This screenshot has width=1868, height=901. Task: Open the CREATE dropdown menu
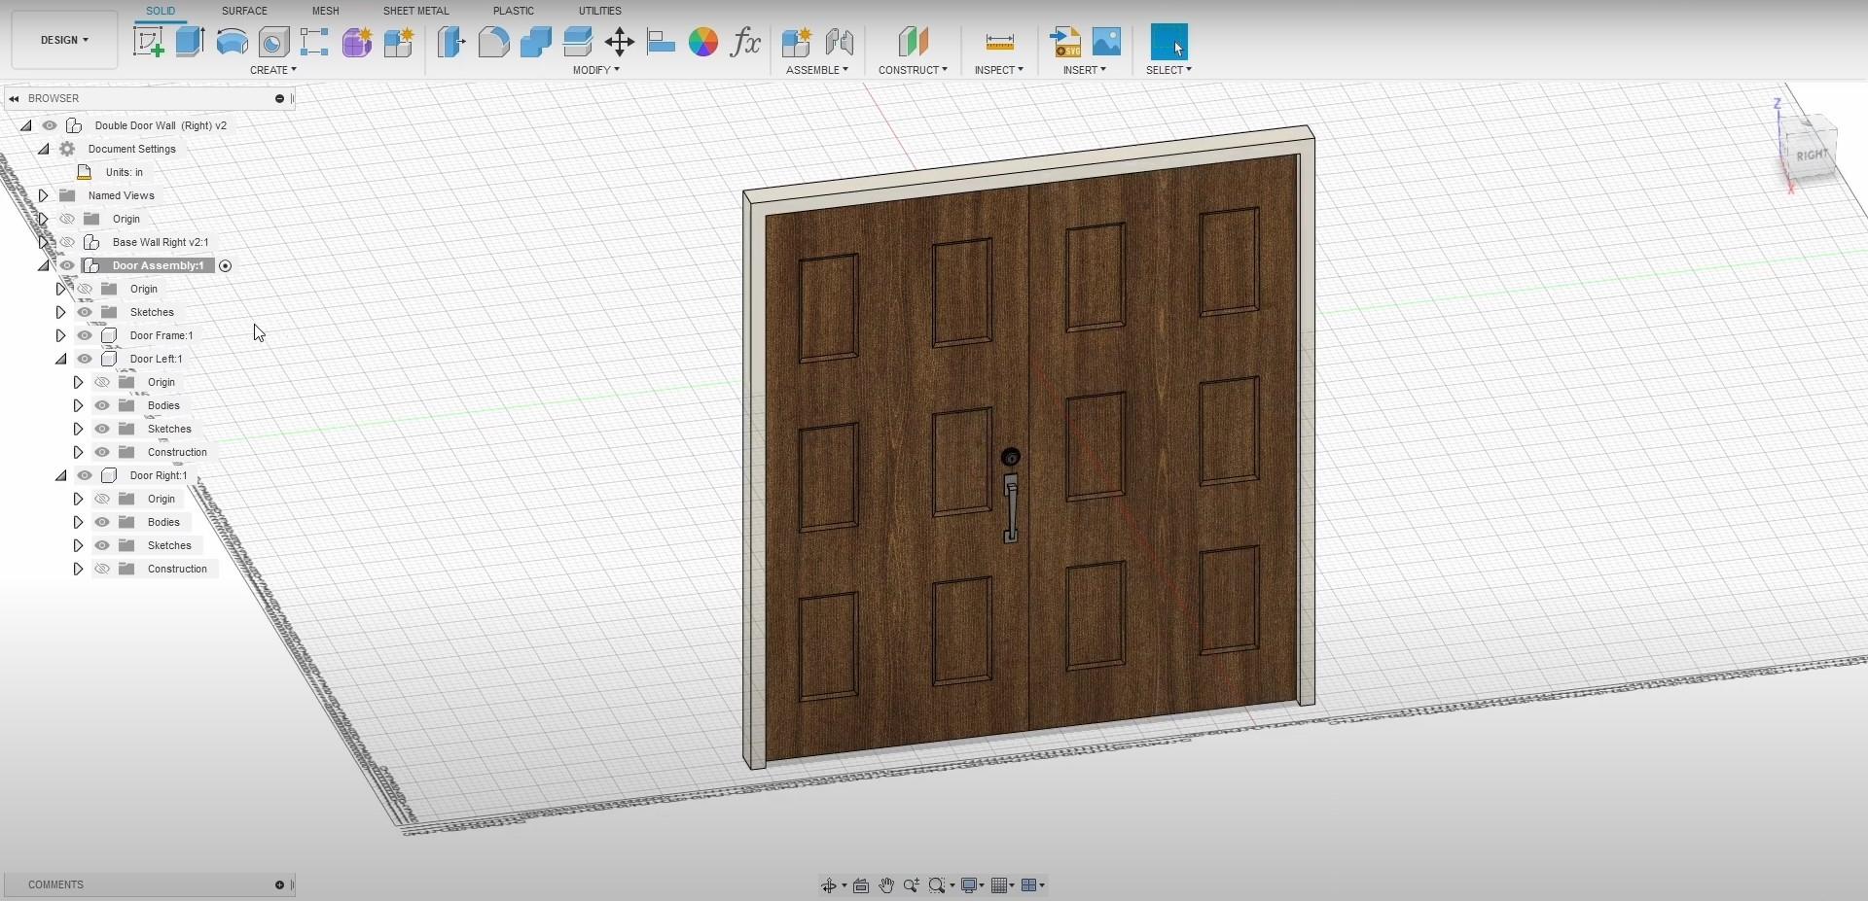pyautogui.click(x=273, y=70)
